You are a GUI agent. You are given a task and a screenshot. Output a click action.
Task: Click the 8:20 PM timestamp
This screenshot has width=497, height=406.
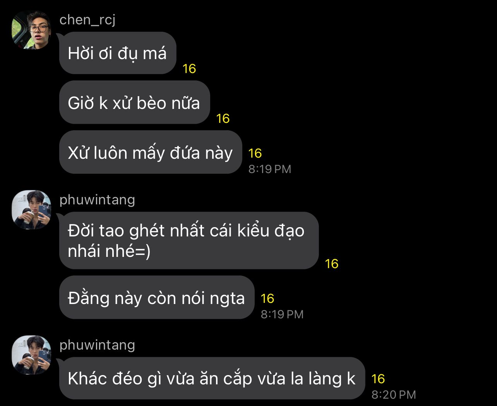394,394
